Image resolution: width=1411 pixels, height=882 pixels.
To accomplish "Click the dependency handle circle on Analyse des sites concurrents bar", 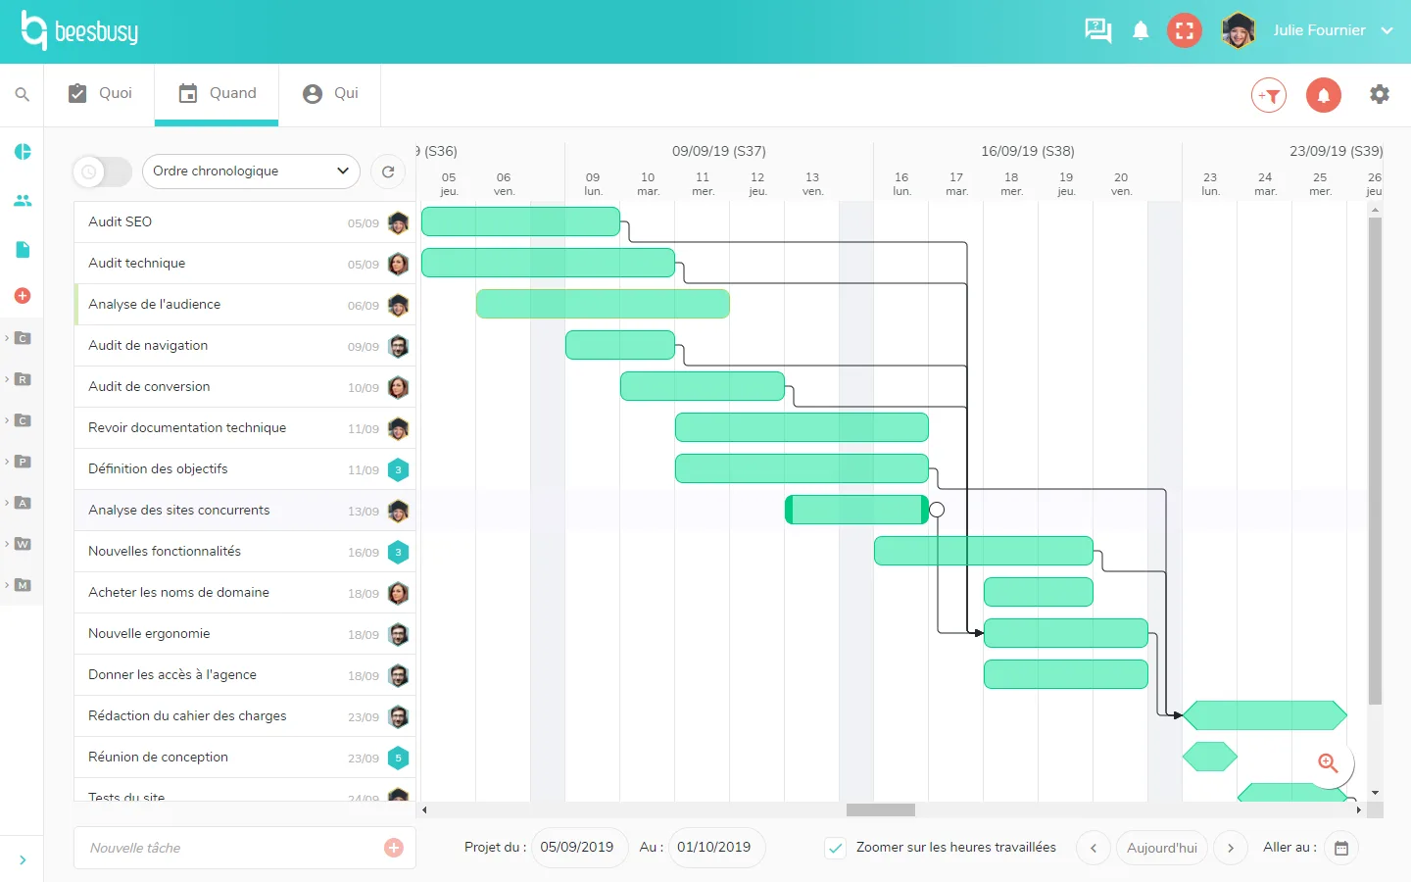I will point(937,510).
